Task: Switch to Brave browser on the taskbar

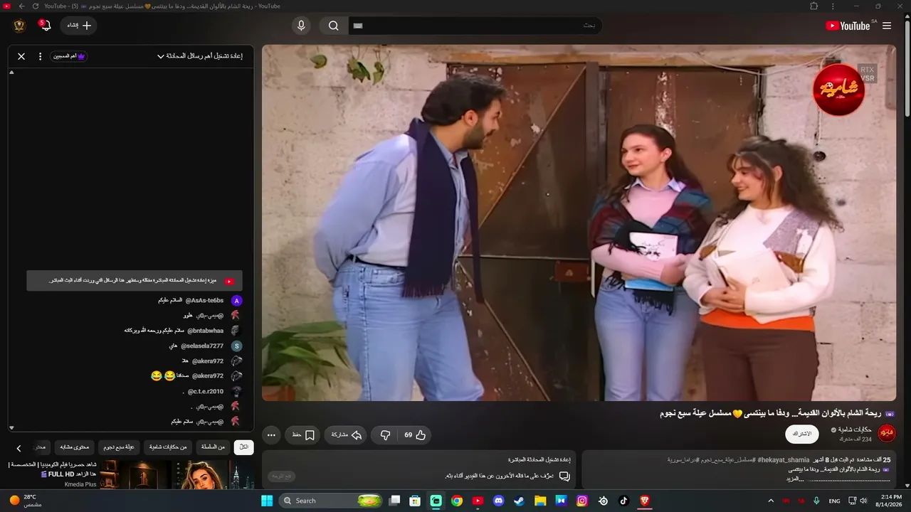Action: [645, 501]
